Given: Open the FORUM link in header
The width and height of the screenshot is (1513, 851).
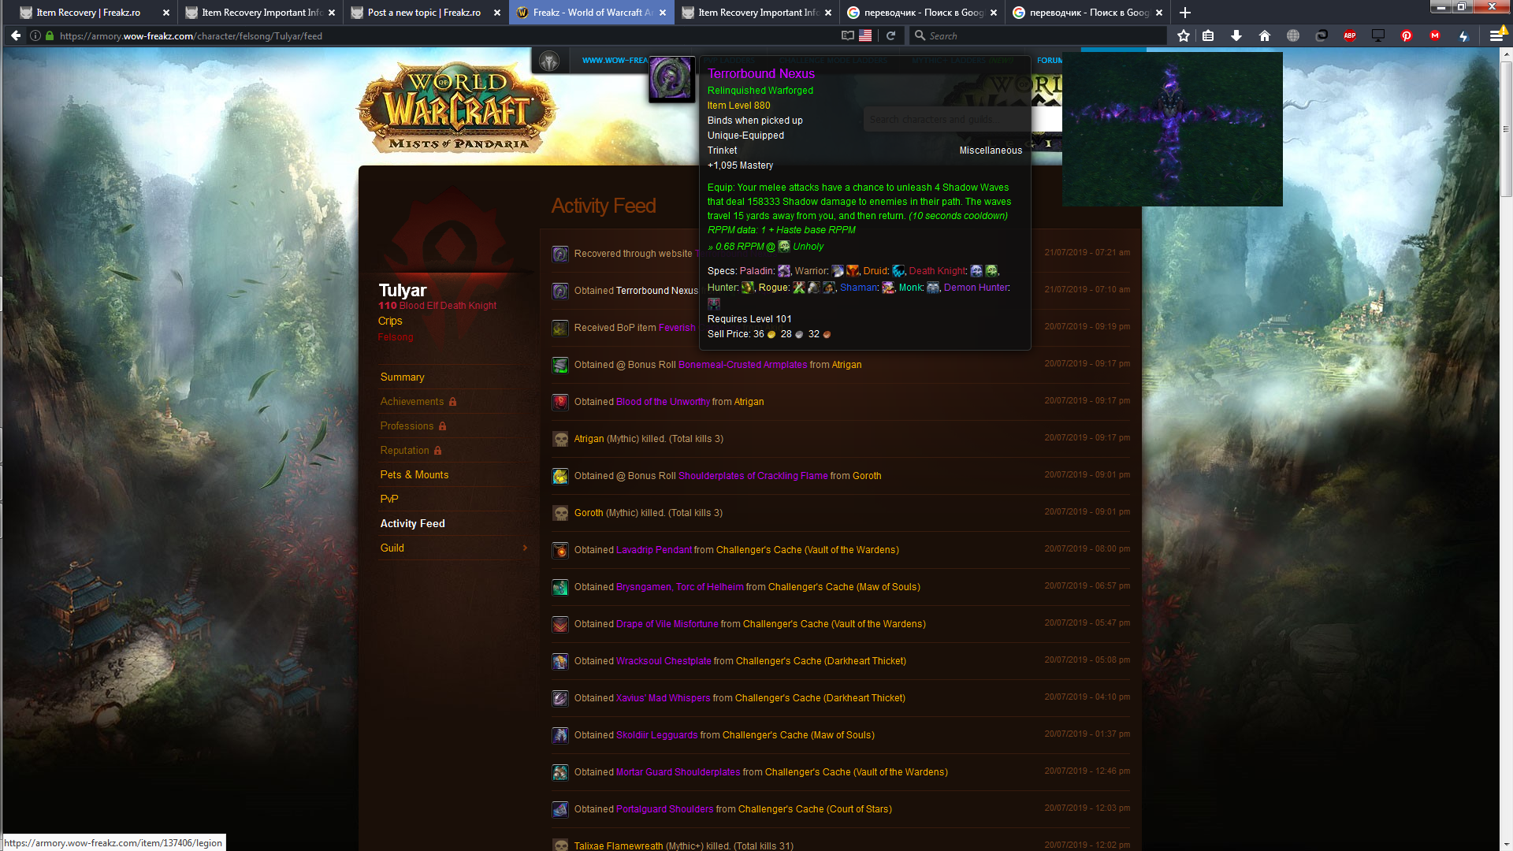Looking at the screenshot, I should 1050,61.
